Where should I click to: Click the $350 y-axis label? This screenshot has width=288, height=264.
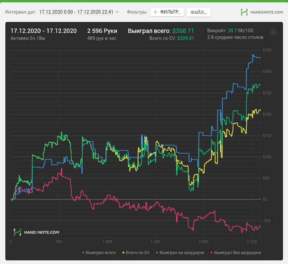267,50
